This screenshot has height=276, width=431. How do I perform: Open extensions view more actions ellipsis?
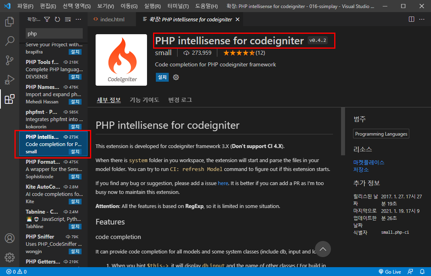[78, 19]
